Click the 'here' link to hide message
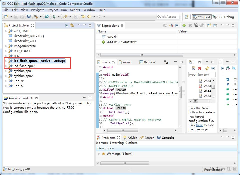The height and width of the screenshot is (175, 240). pyautogui.click(x=199, y=125)
